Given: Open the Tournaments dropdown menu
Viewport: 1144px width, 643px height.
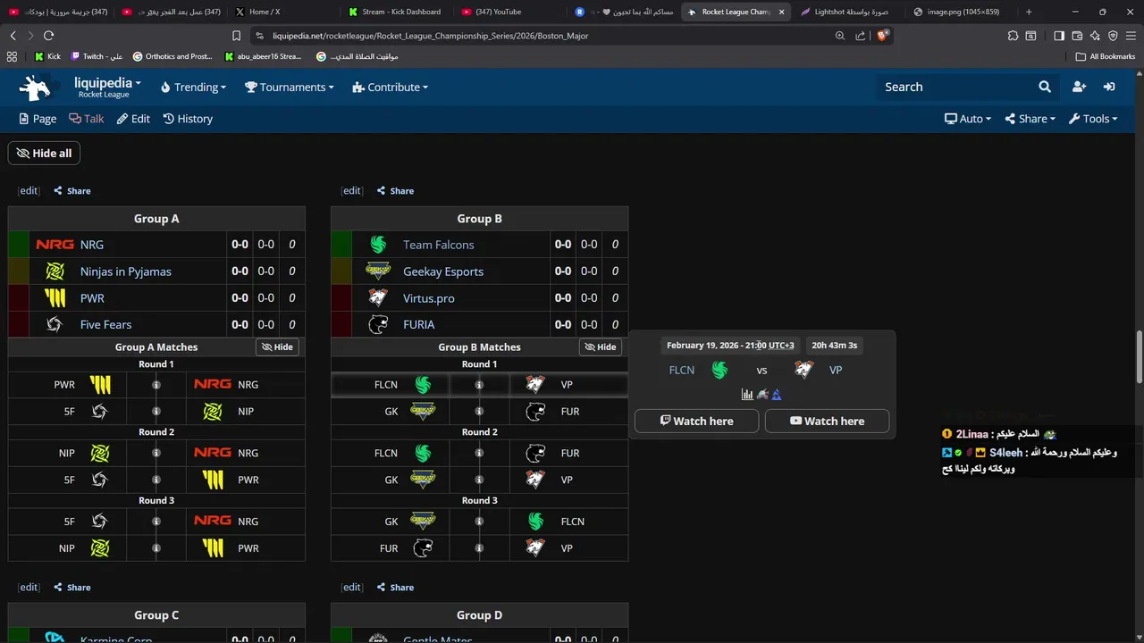Looking at the screenshot, I should (x=290, y=87).
